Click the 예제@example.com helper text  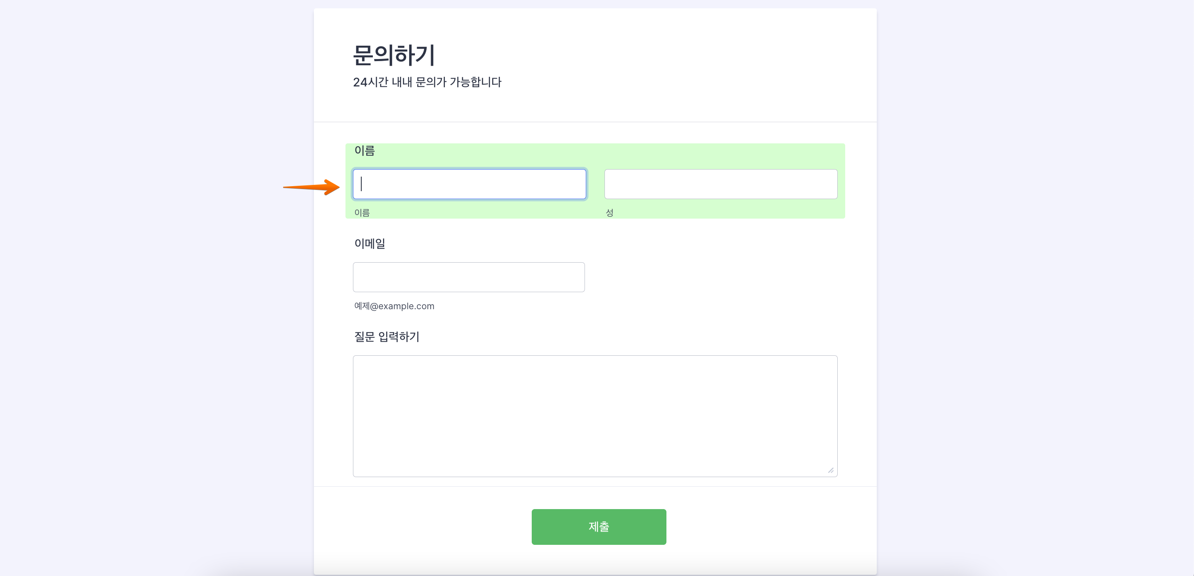click(394, 306)
